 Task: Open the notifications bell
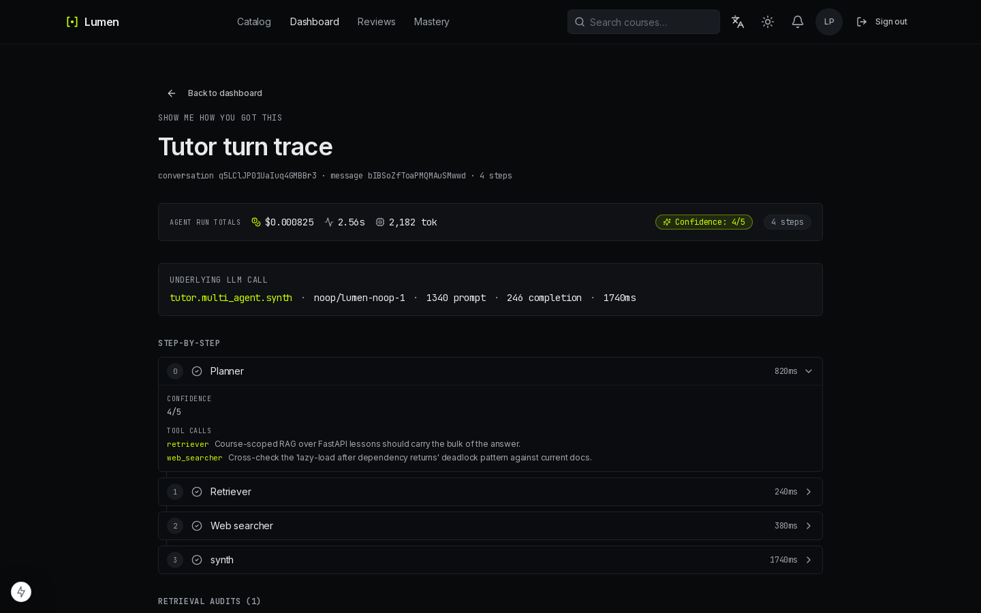point(798,22)
